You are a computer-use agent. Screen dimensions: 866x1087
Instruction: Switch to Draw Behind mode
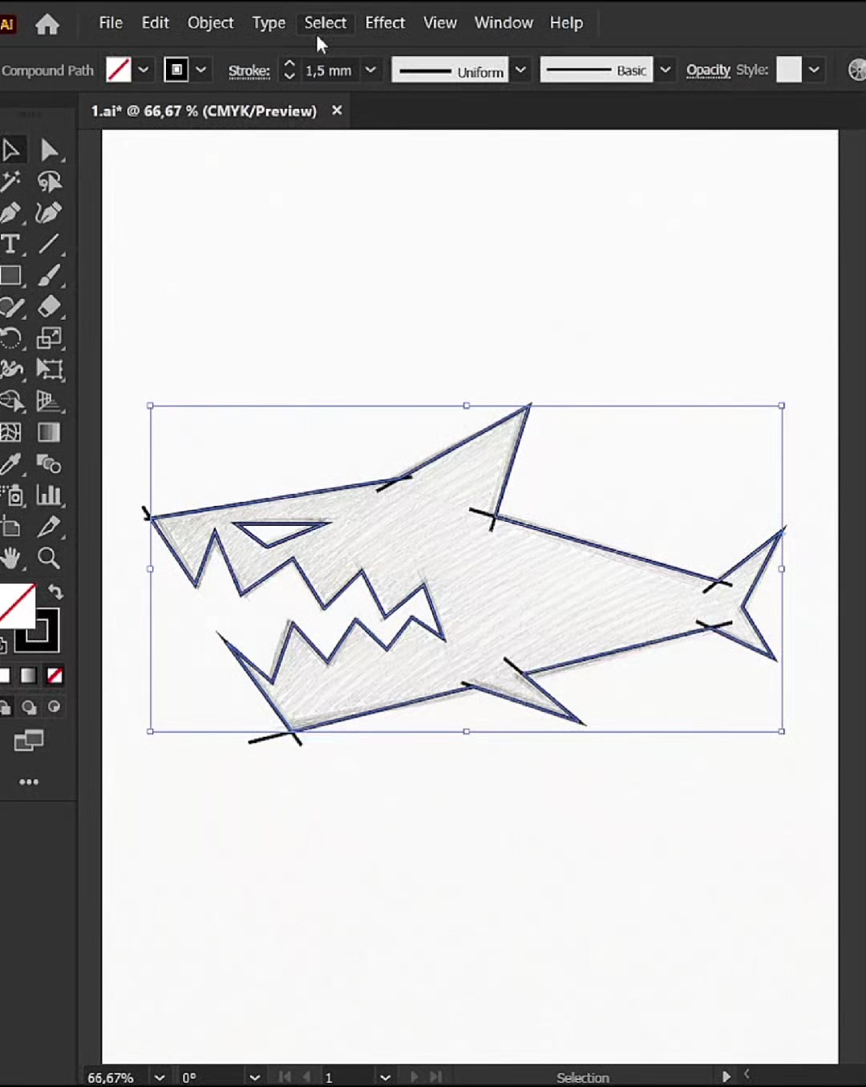29,707
